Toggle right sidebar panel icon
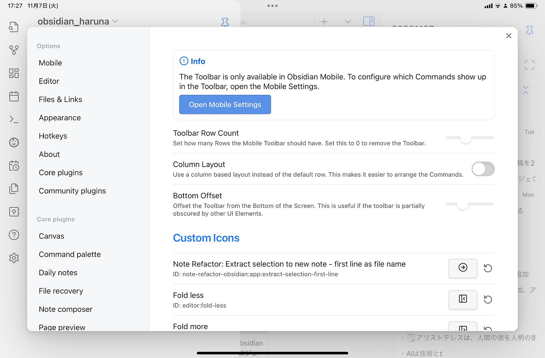Viewport: 545px width, 358px height. tap(369, 21)
